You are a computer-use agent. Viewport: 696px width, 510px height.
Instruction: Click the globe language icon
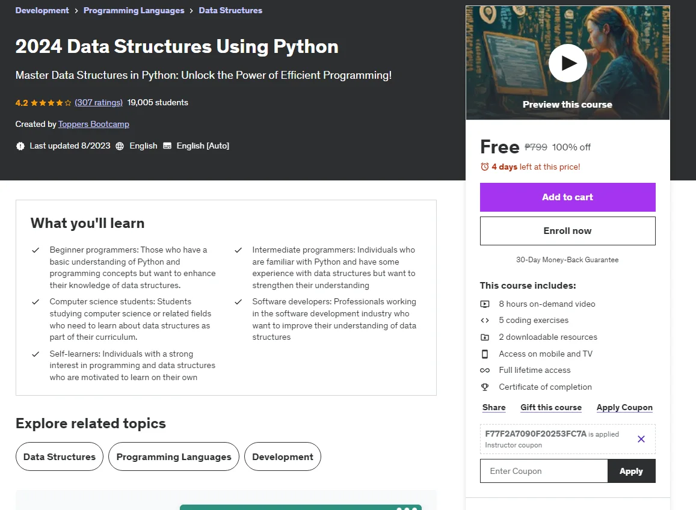(x=119, y=146)
